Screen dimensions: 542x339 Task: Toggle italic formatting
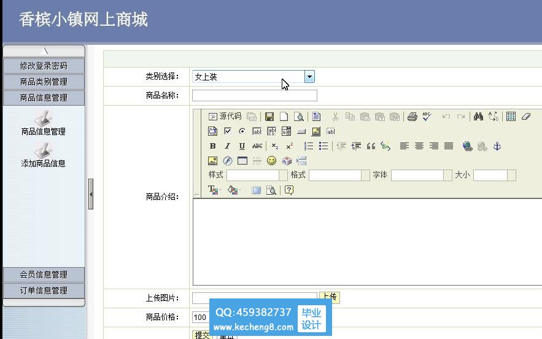(x=227, y=146)
